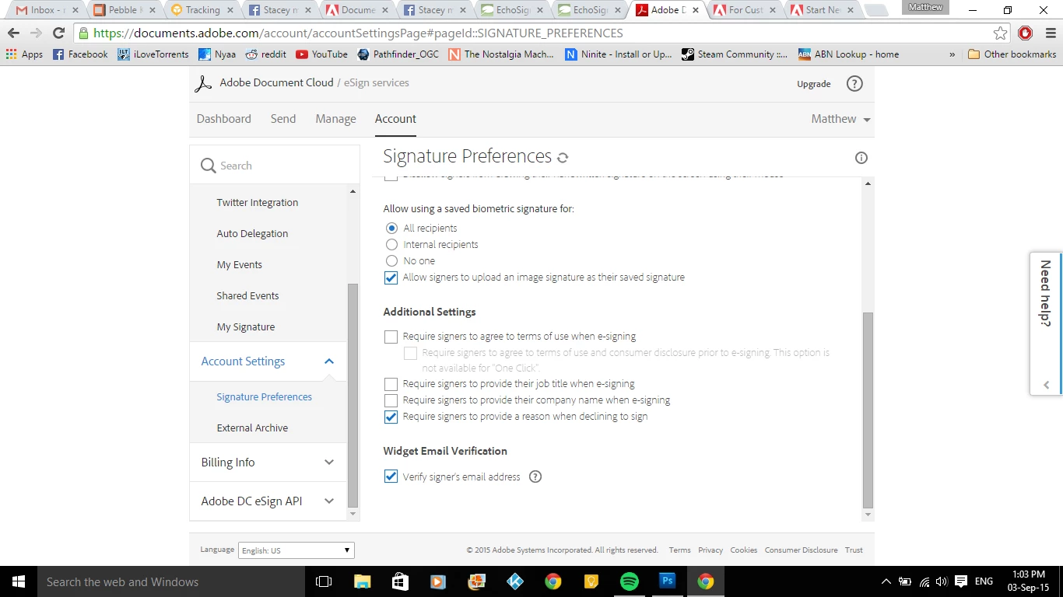Click the Adobe Document Cloud logo
The width and height of the screenshot is (1063, 597).
pyautogui.click(x=203, y=83)
